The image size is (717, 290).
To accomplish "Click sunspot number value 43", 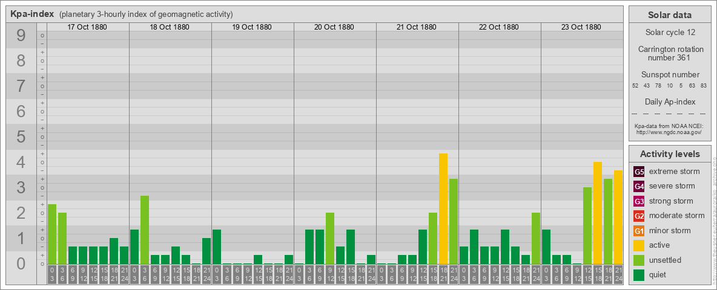I will (647, 86).
